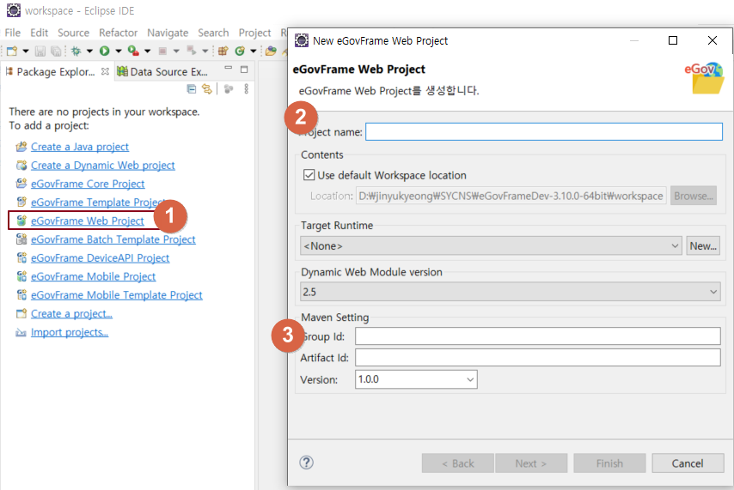Click 'eGovFrame Core Project' link
Screen dimensions: 734x490
click(88, 184)
